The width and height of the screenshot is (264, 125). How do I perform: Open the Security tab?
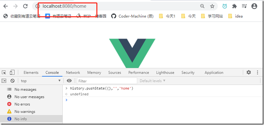[188, 73]
